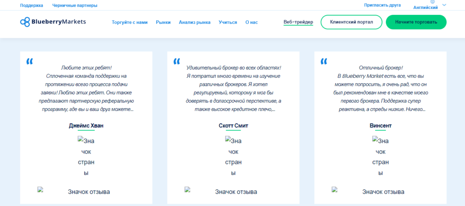Click the Пригласить друга link
The image size is (465, 206).
tap(382, 5)
